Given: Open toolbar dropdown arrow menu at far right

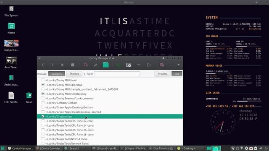Looking at the screenshot, I should (178, 65).
